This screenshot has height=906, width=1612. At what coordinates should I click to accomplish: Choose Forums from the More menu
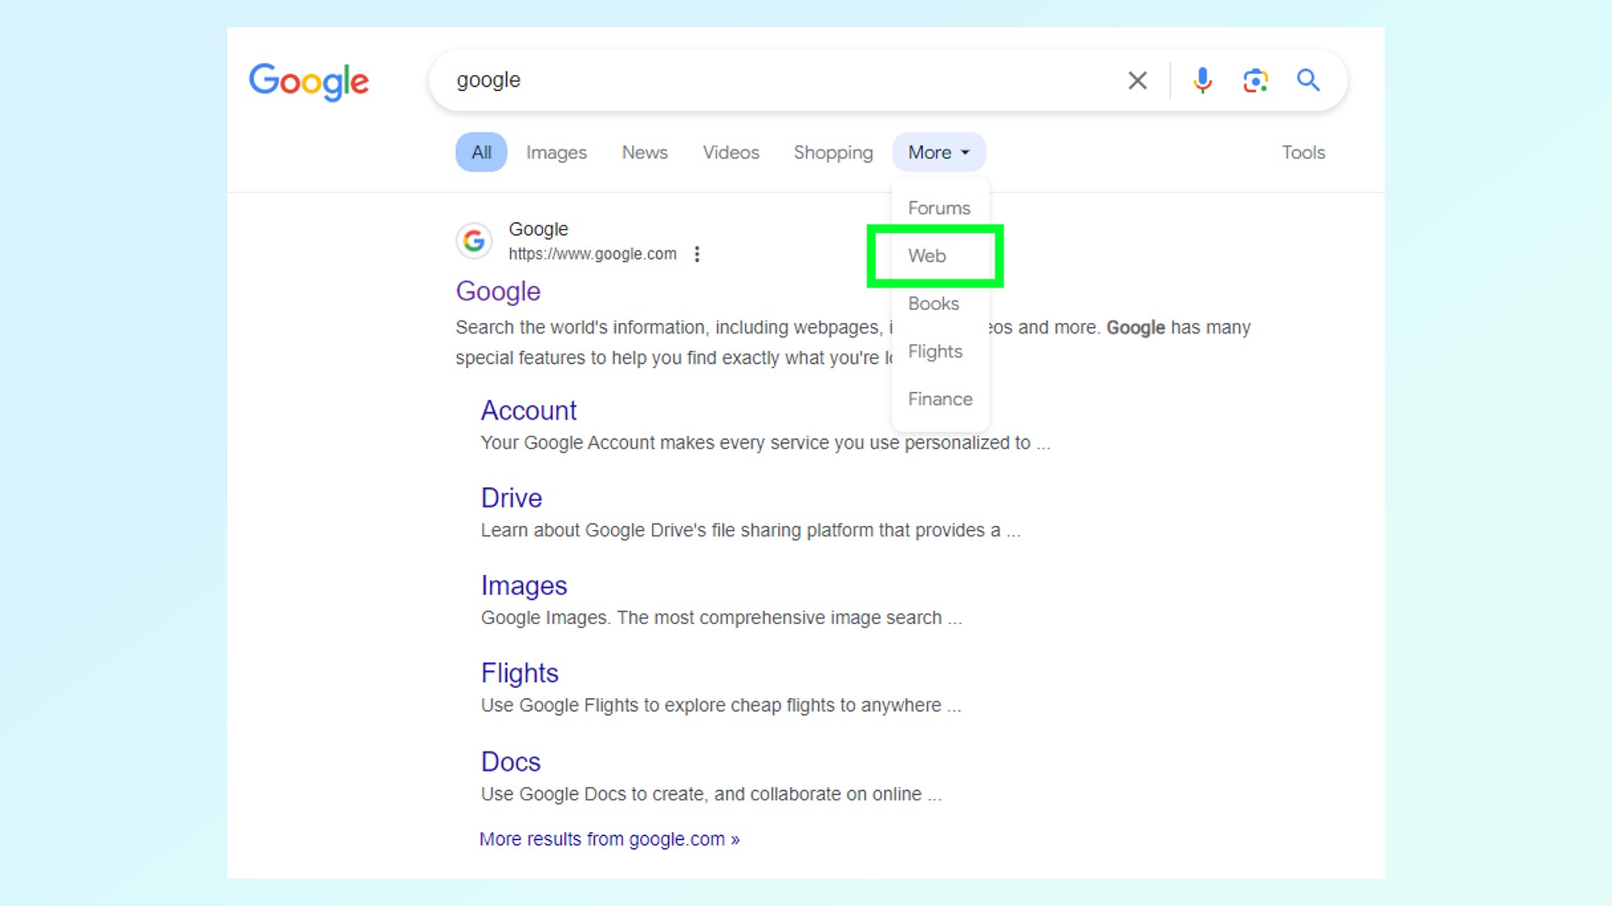pos(939,207)
